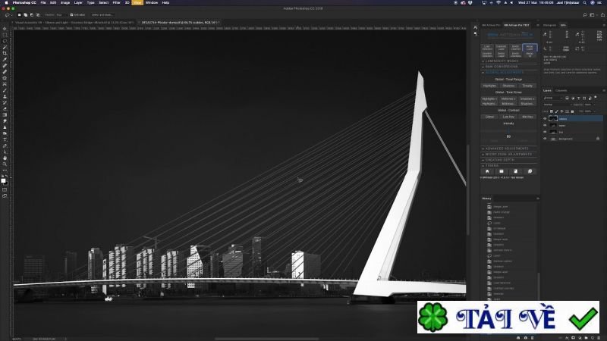The image size is (607, 341).
Task: Toggle lock image pixels brush icon
Action: [x=557, y=111]
